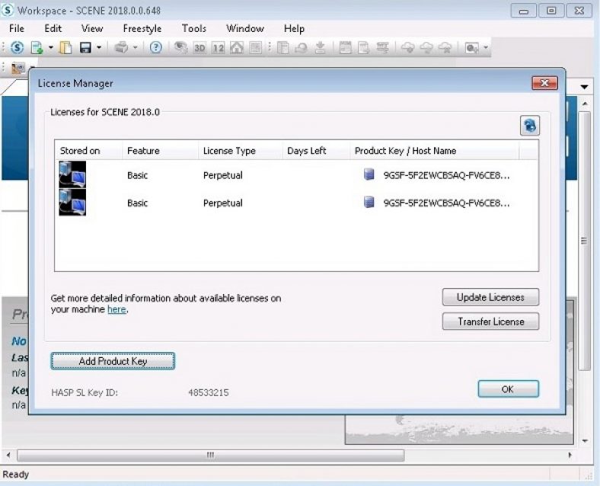Click the home view toolbar icon
Image resolution: width=600 pixels, height=486 pixels.
(237, 47)
